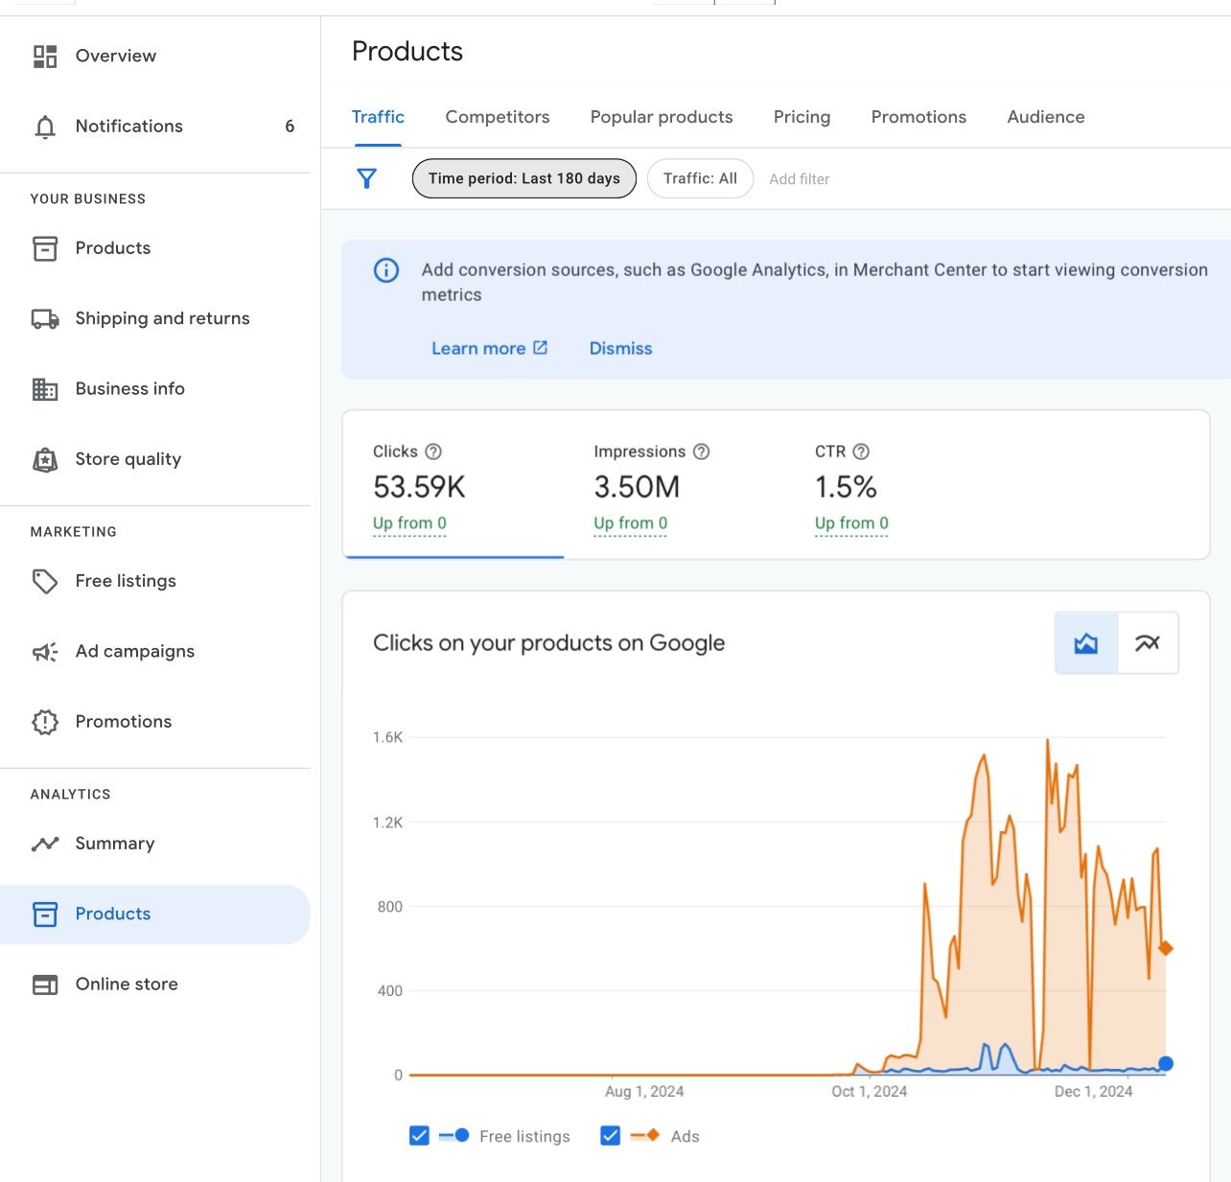Dismiss the conversion sources banner

coord(620,348)
